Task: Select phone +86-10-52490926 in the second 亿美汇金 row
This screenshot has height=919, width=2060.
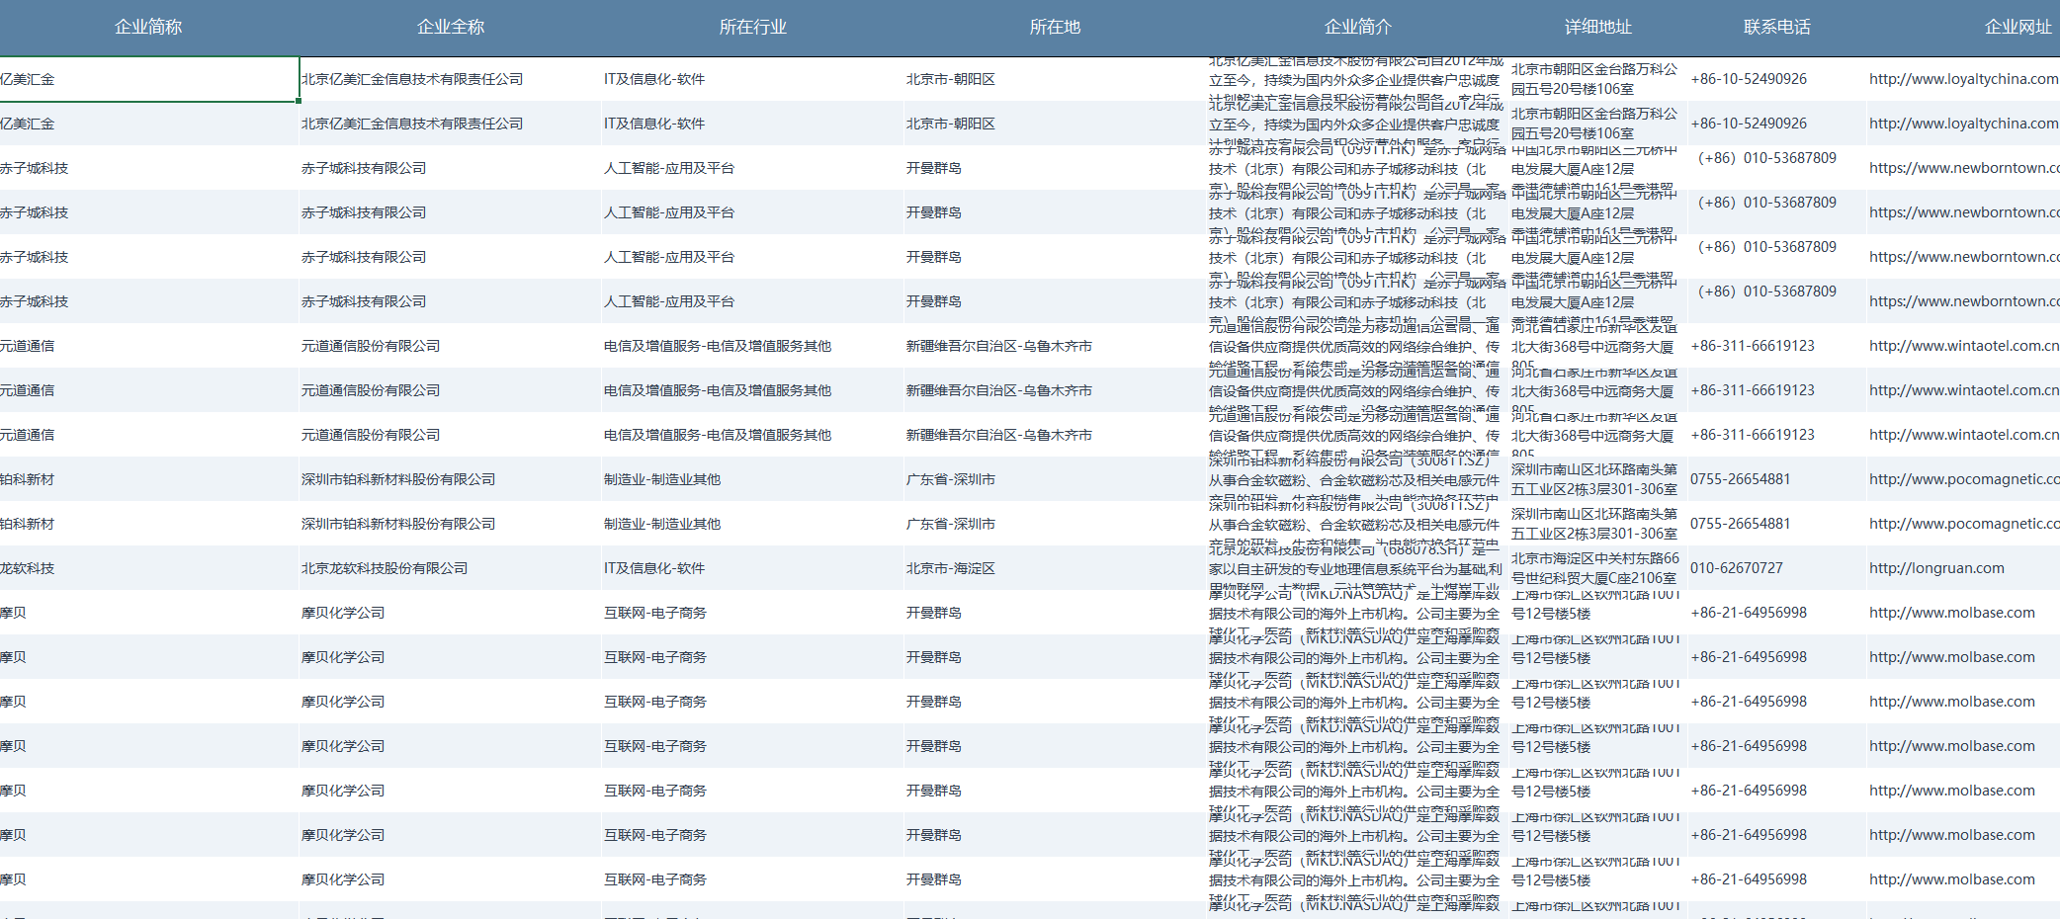Action: click(1749, 124)
